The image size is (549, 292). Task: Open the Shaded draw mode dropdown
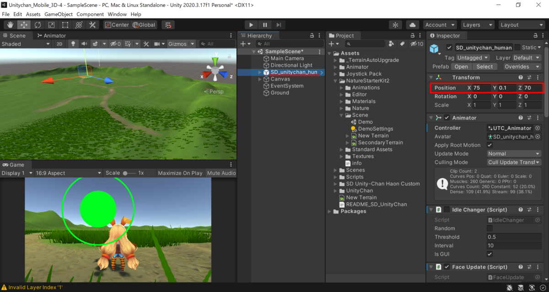click(26, 44)
